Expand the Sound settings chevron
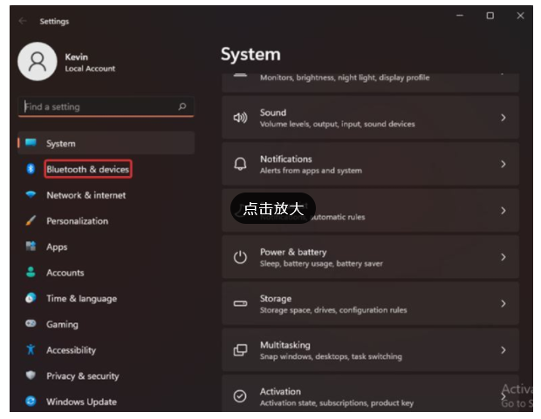The image size is (541, 419). click(503, 118)
